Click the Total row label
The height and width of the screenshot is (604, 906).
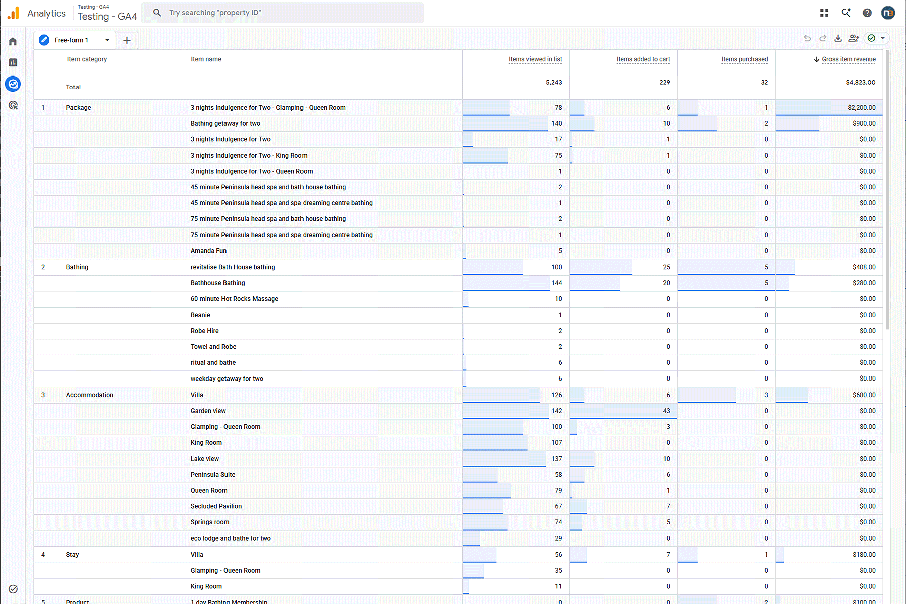click(x=73, y=87)
